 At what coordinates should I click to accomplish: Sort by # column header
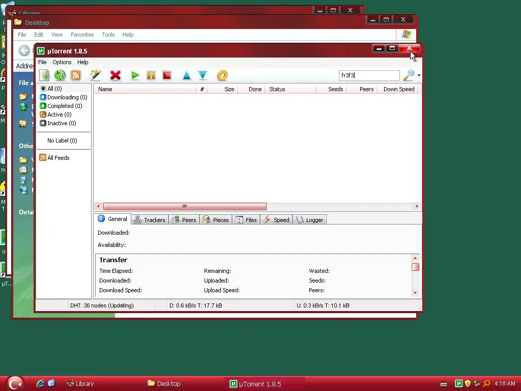tap(201, 89)
